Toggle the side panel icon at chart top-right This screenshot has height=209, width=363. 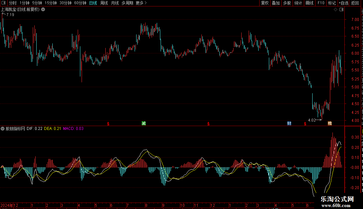pyautogui.click(x=341, y=10)
